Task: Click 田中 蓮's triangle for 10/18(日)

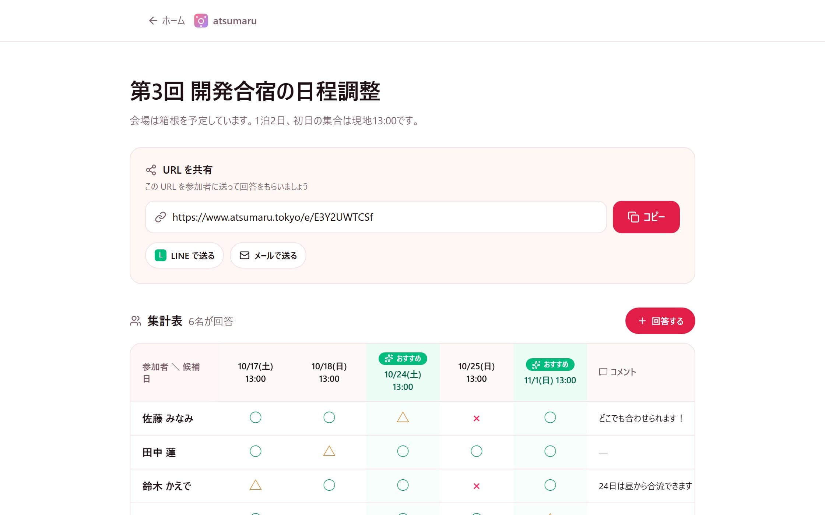Action: click(329, 451)
